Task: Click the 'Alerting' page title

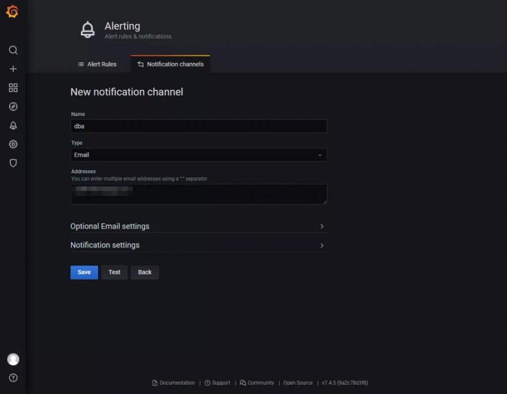Action: tap(122, 26)
